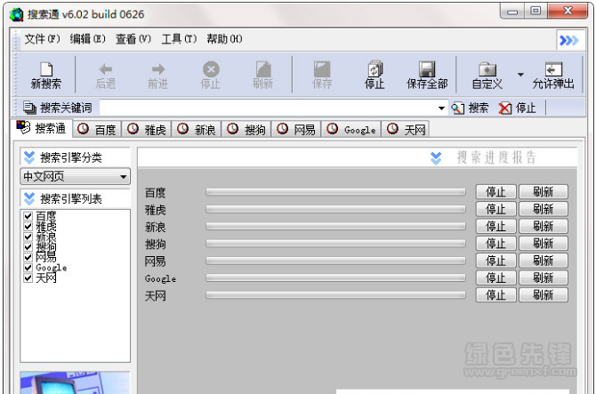The width and height of the screenshot is (596, 394).
Task: Switch to the 天网 tab
Action: point(406,129)
